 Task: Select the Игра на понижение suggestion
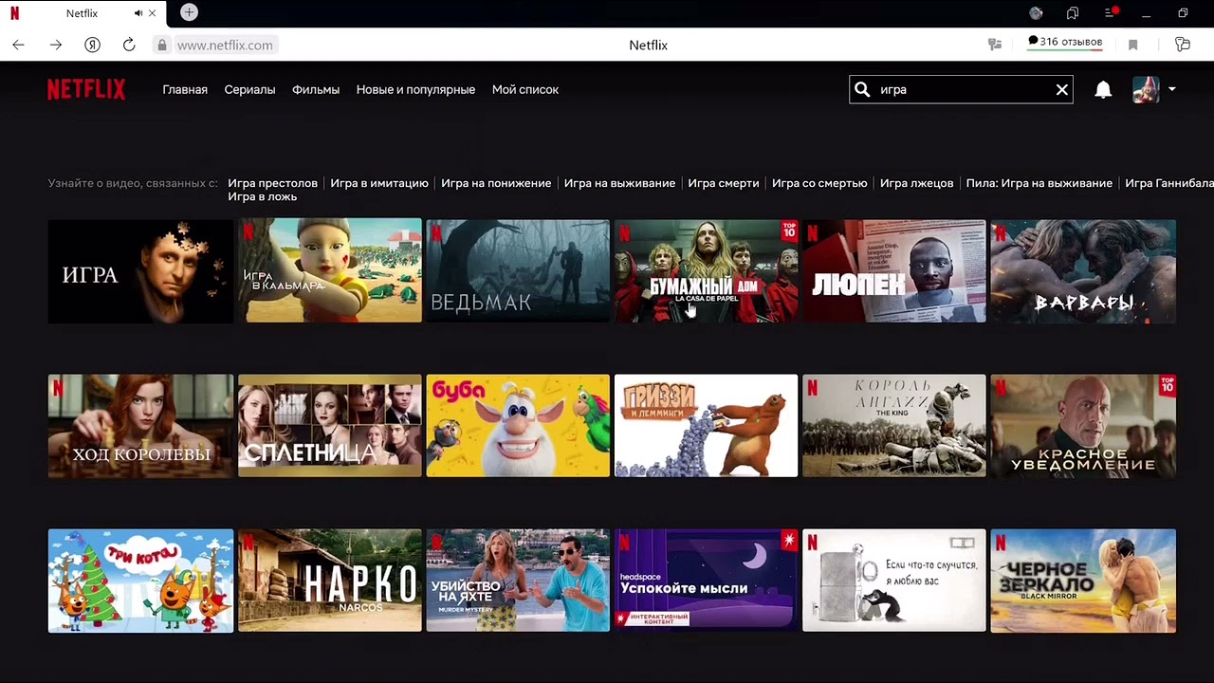(496, 183)
